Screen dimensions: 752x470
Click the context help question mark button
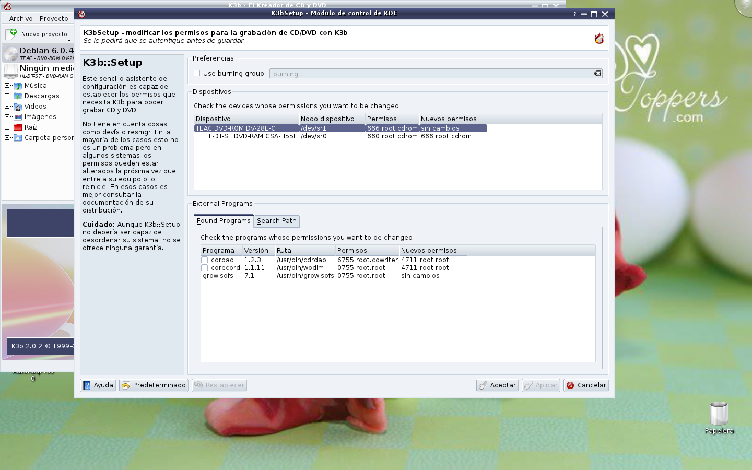[575, 14]
